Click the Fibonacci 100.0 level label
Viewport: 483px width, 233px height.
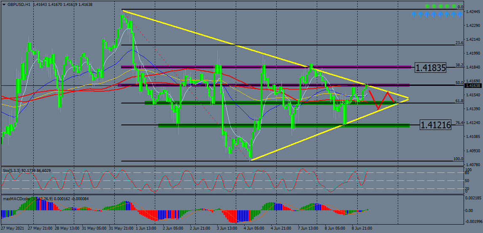(458, 159)
